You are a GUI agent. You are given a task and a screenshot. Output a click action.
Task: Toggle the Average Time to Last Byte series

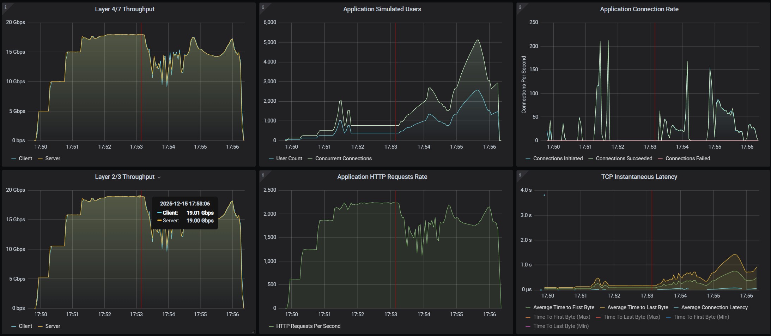(x=638, y=307)
